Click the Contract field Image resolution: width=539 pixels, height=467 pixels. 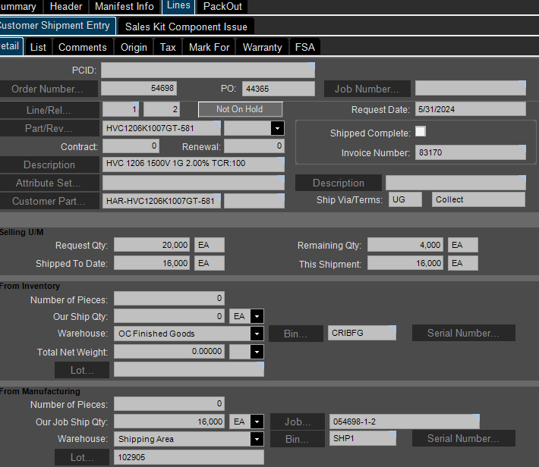coord(131,146)
